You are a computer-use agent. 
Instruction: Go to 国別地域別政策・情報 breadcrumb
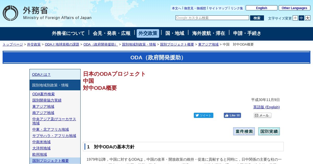139,45
